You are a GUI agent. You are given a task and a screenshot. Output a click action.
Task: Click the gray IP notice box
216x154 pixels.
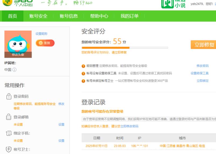tap(149, 119)
